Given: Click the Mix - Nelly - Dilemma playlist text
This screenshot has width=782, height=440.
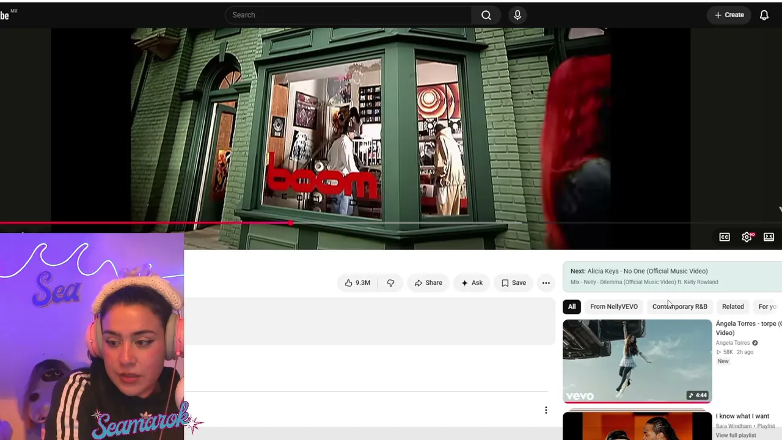Looking at the screenshot, I should 644,282.
